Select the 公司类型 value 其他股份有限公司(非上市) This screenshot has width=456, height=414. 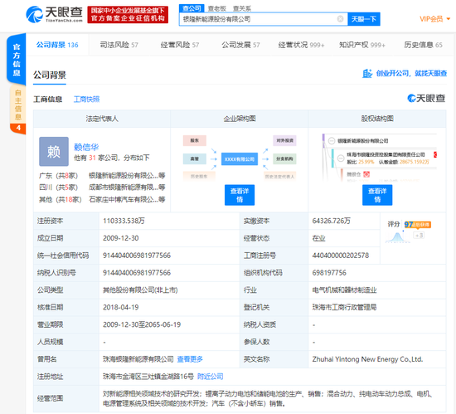[x=140, y=290]
